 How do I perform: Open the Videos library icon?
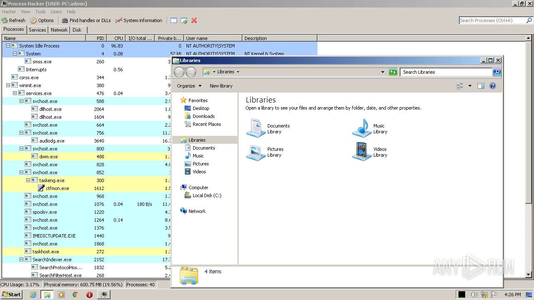[x=362, y=152]
